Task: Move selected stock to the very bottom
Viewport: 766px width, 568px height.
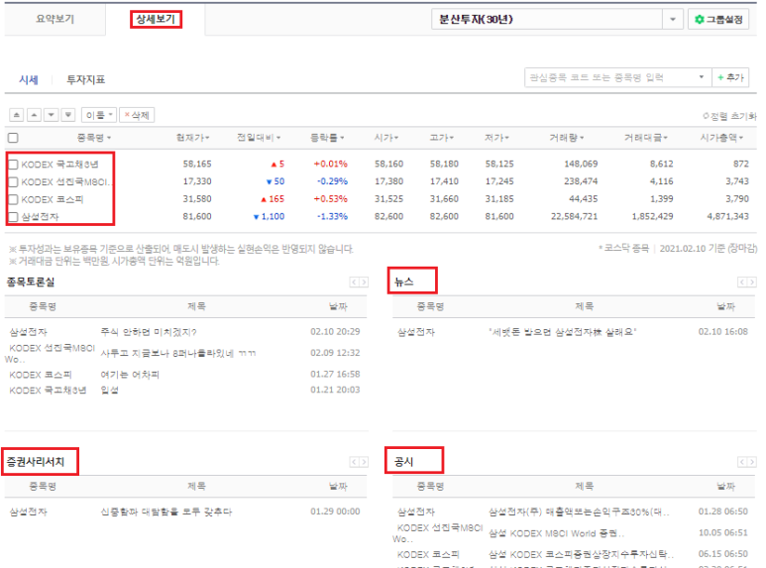Action: click(68, 115)
